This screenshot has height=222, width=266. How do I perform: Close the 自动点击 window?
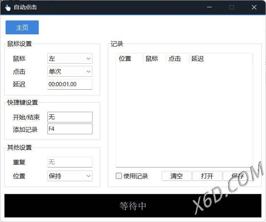254,7
